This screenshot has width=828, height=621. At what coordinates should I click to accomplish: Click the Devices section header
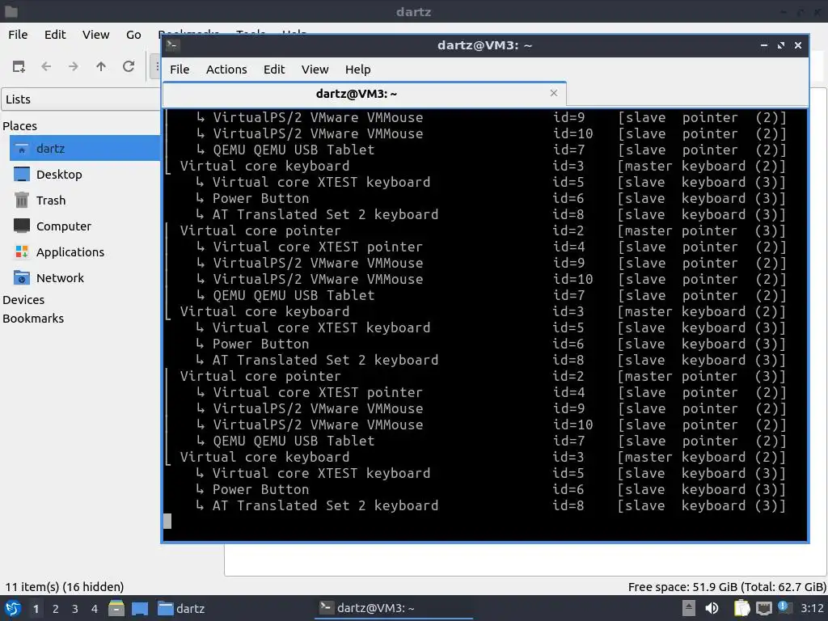[x=23, y=300]
